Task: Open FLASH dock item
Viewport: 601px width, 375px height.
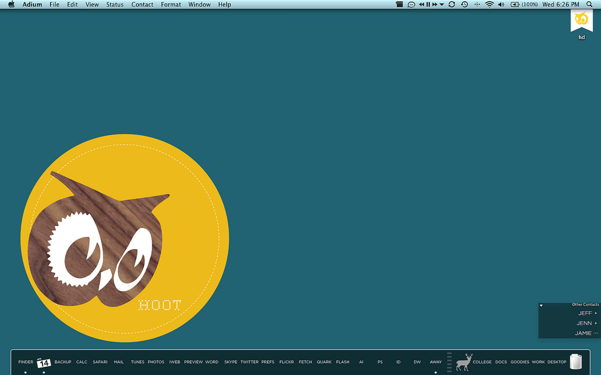Action: pos(343,362)
